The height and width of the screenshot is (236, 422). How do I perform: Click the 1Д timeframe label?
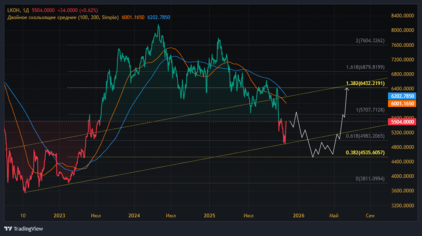[x=26, y=10]
